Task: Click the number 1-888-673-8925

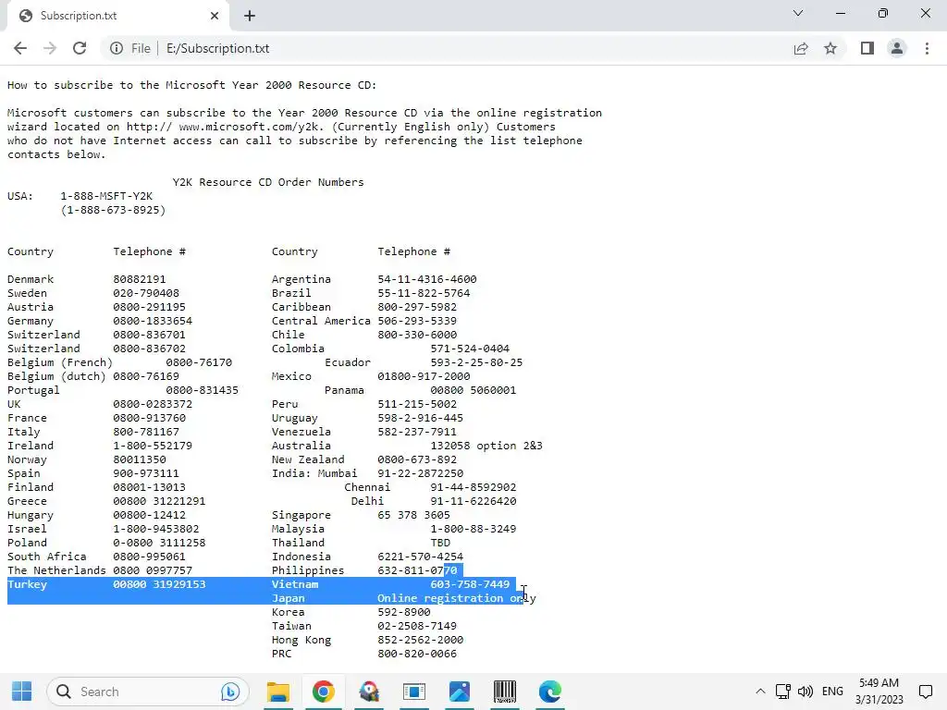Action: coord(113,210)
